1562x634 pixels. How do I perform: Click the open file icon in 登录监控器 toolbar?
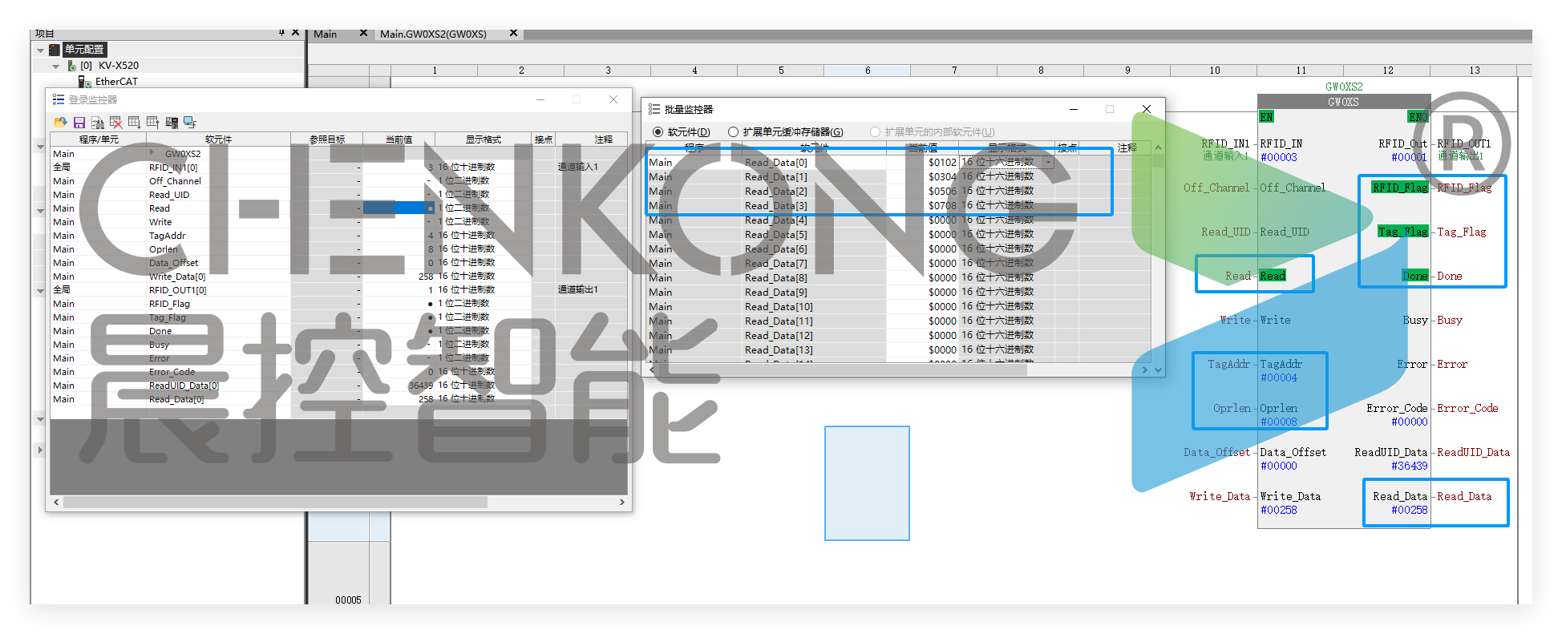click(x=60, y=123)
